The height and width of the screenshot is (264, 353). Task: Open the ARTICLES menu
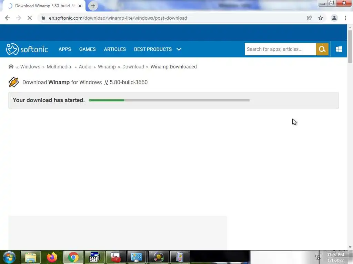click(x=115, y=49)
